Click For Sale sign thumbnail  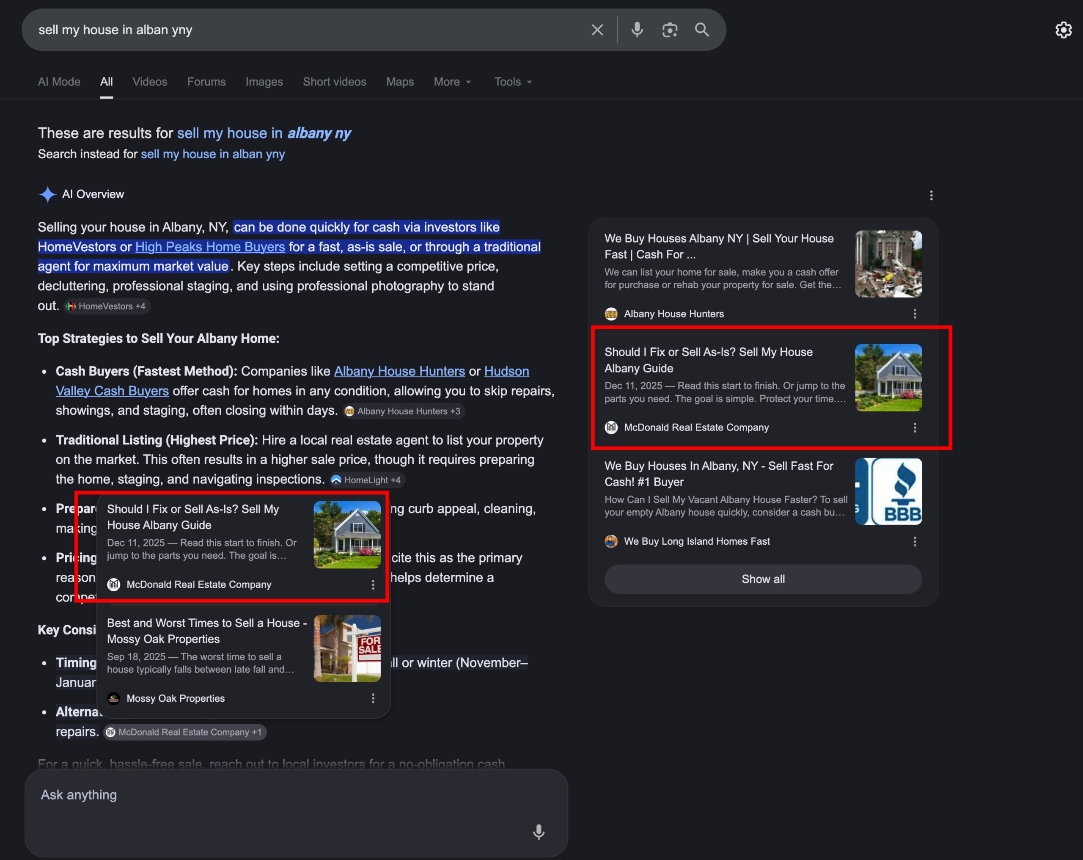[347, 649]
